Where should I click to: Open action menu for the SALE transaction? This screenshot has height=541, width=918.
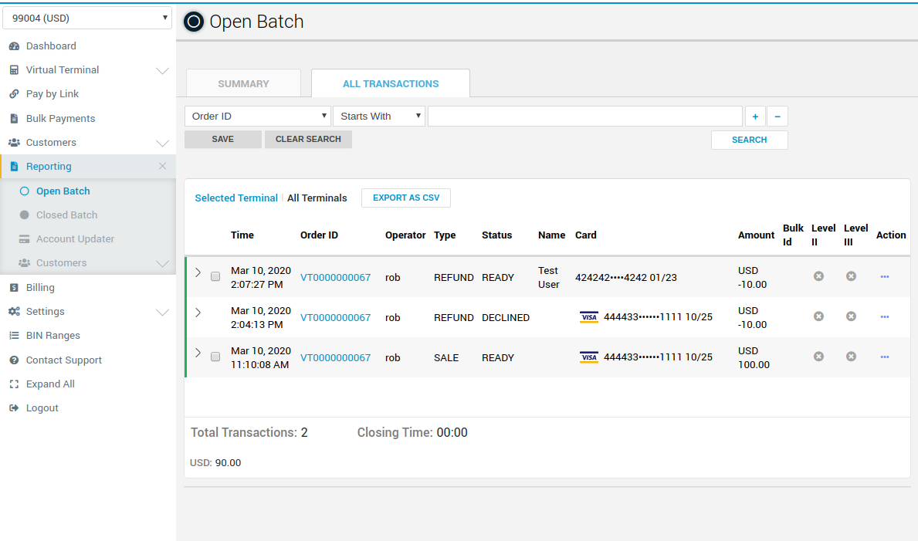tap(884, 357)
